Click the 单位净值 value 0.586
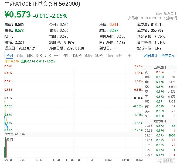The height and width of the screenshot is (165, 177). click(121, 37)
